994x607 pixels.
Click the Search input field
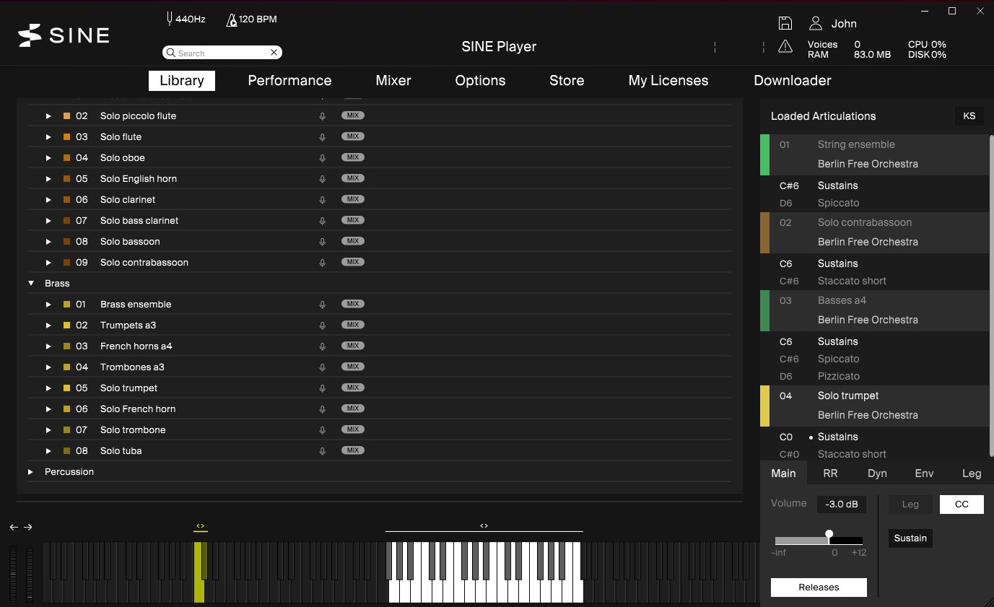pos(222,53)
